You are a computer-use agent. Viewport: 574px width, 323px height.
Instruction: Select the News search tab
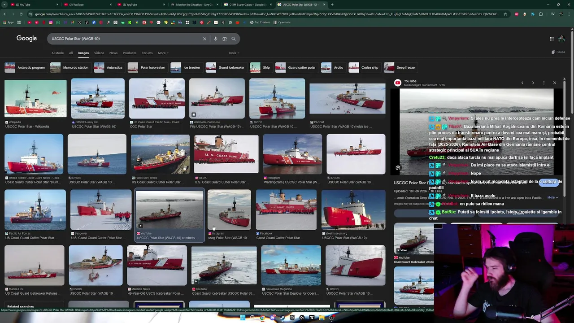[x=113, y=53]
